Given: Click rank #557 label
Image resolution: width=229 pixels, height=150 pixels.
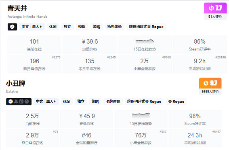Looking at the screenshot, I should coord(163,131).
